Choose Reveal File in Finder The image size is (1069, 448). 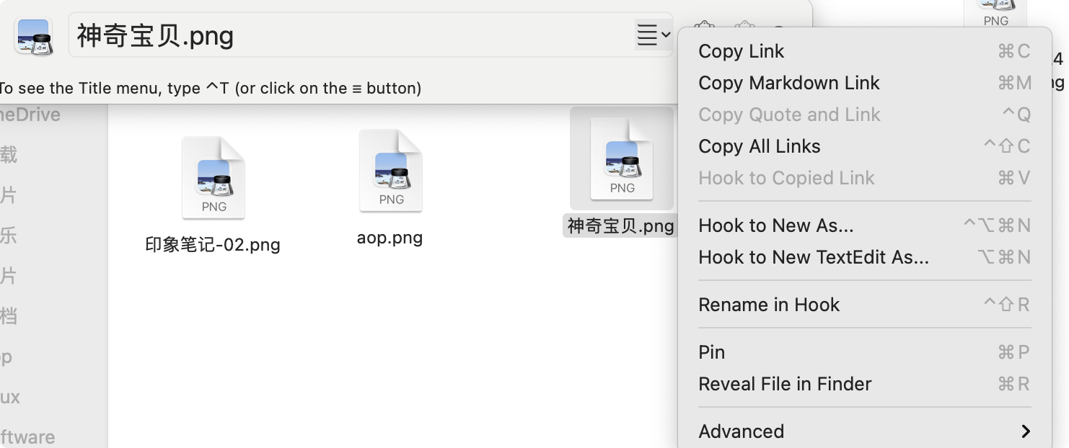click(785, 384)
